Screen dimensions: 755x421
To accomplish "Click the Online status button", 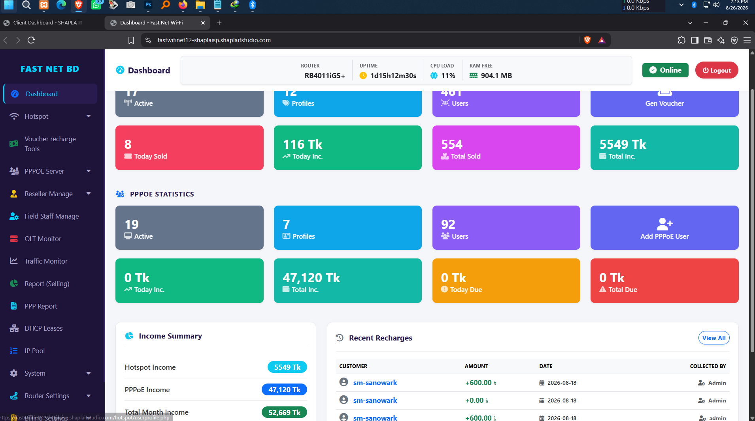I will point(665,70).
